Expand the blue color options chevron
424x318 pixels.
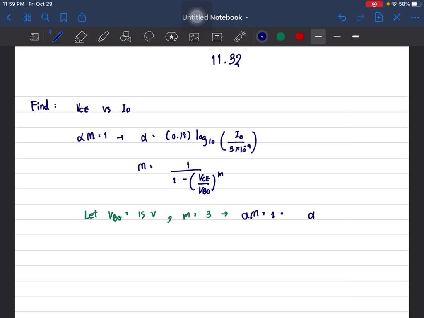point(262,36)
